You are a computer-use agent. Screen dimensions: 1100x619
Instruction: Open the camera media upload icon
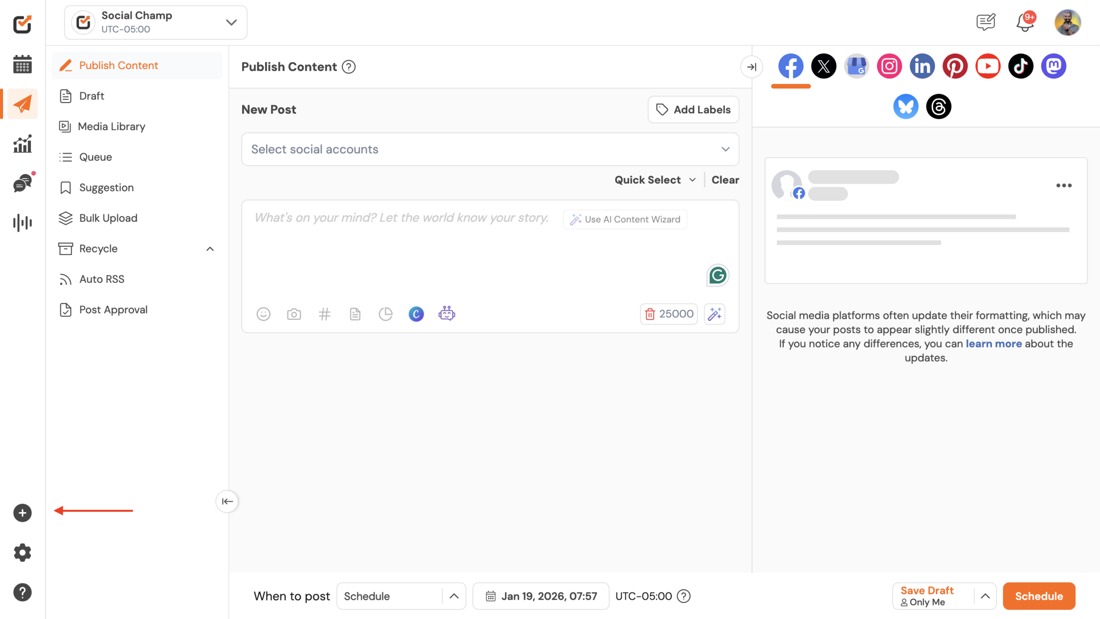click(x=294, y=314)
